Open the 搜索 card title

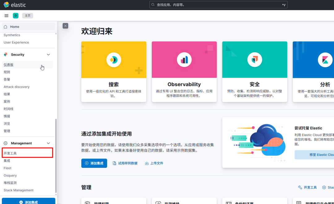(x=114, y=84)
